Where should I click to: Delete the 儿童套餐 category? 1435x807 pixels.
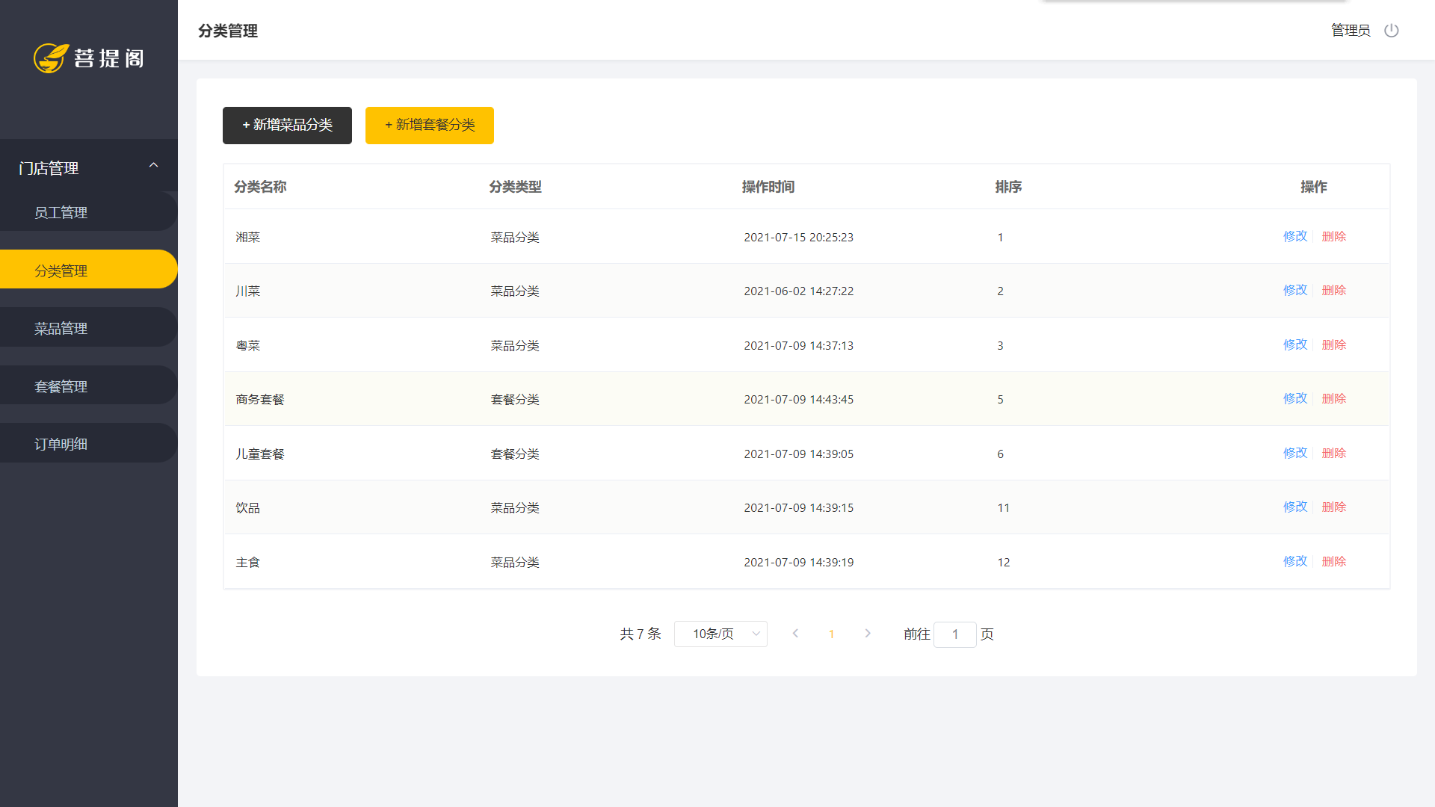point(1333,453)
